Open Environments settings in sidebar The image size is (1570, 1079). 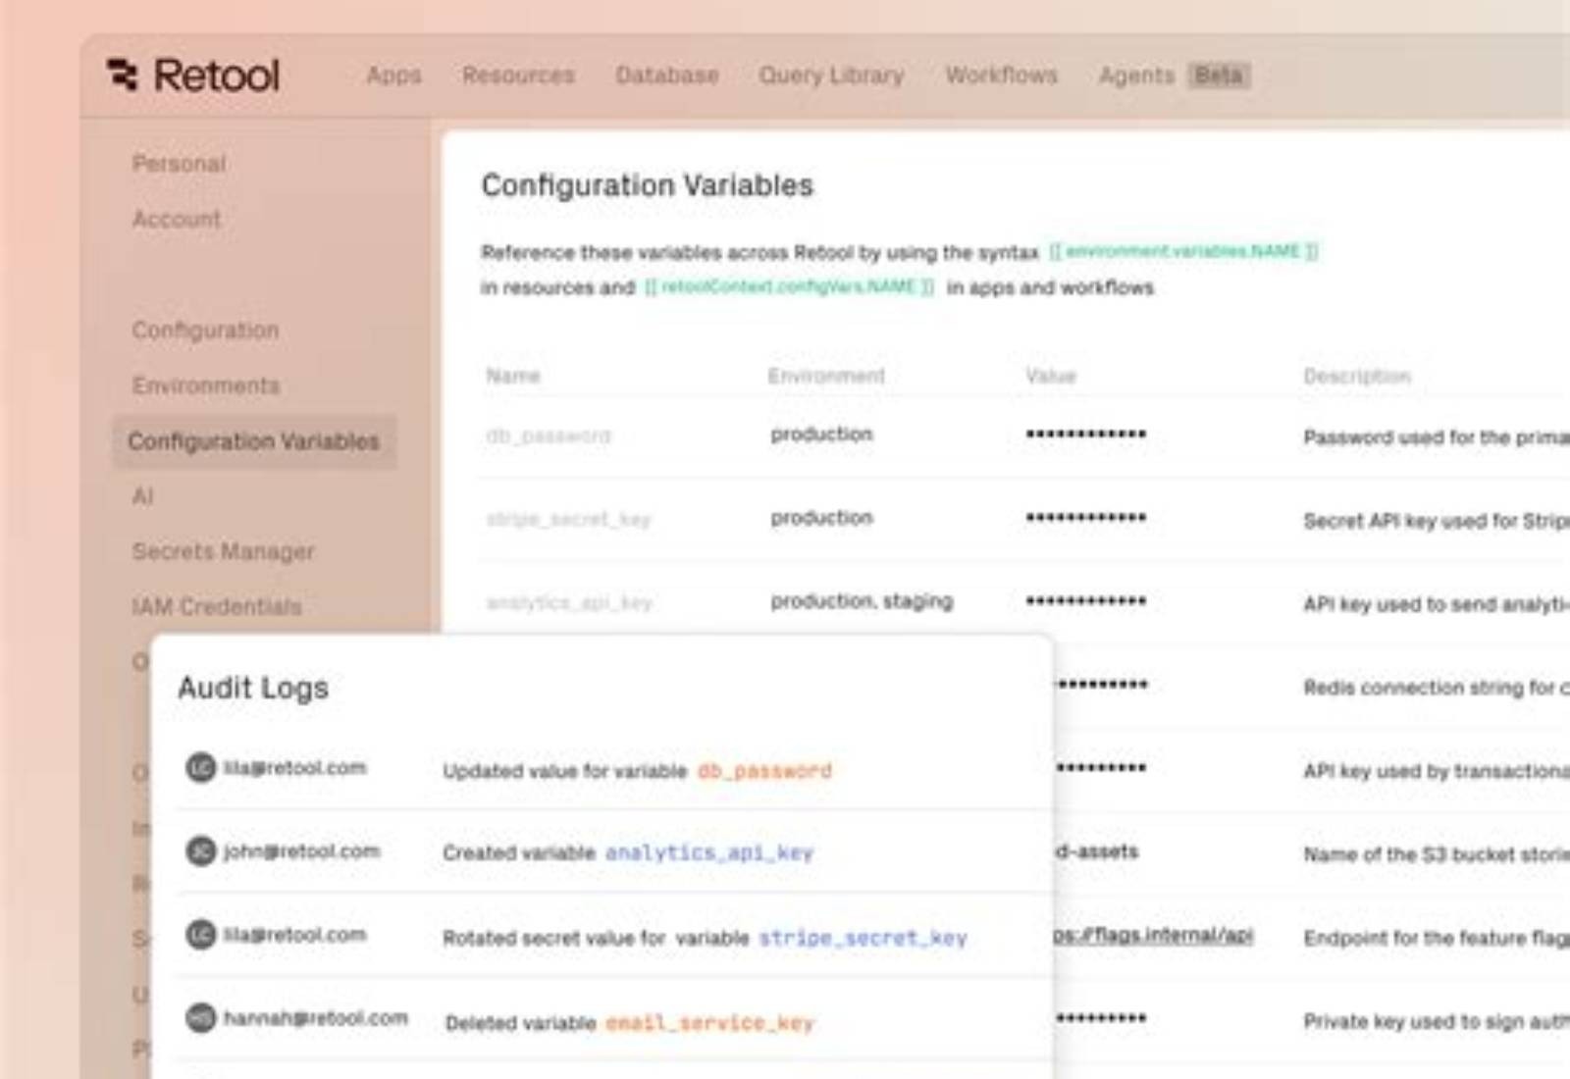tap(206, 385)
